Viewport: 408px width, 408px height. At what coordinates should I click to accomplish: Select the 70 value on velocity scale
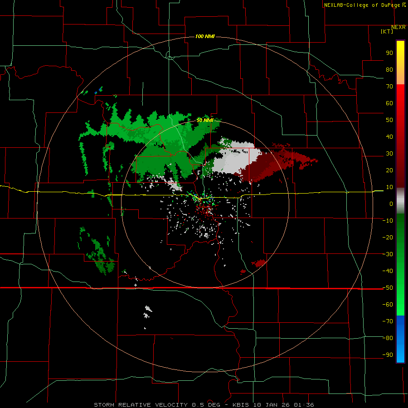click(x=389, y=87)
